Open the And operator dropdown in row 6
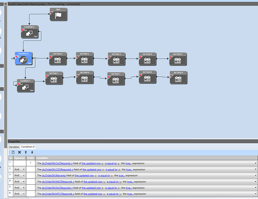This screenshot has width=258, height=199. [x=20, y=194]
